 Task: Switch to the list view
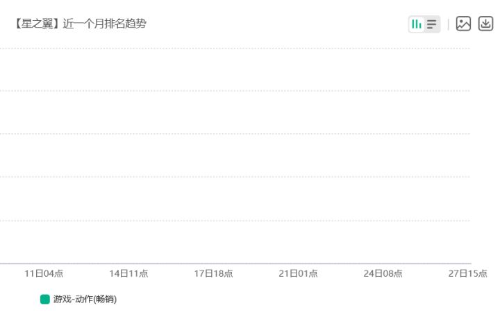point(432,24)
